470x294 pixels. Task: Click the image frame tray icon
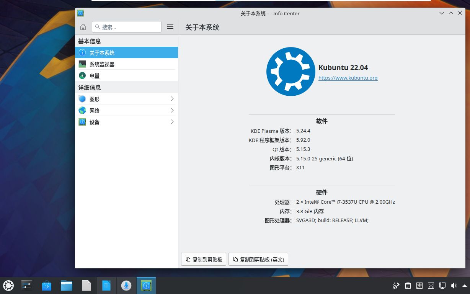pyautogui.click(x=431, y=286)
